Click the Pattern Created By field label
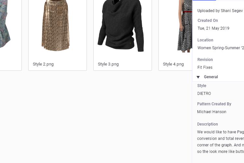Screen dimensions: 244x163 pos(214,104)
